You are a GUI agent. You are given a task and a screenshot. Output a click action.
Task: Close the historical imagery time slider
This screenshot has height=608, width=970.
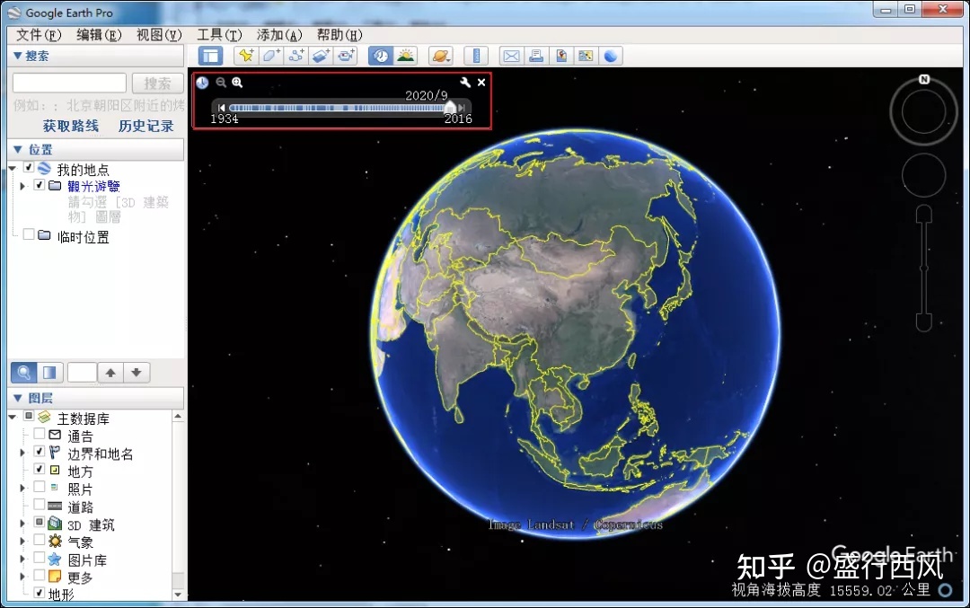point(481,83)
